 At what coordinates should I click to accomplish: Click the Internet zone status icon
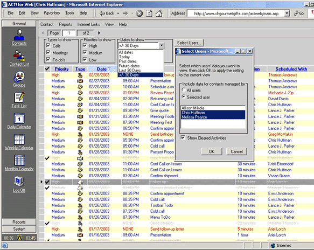pos(273,245)
